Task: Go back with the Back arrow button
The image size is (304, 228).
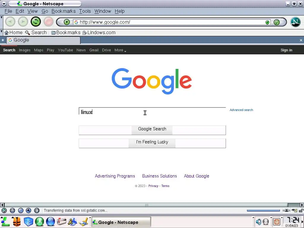Action: point(10,21)
